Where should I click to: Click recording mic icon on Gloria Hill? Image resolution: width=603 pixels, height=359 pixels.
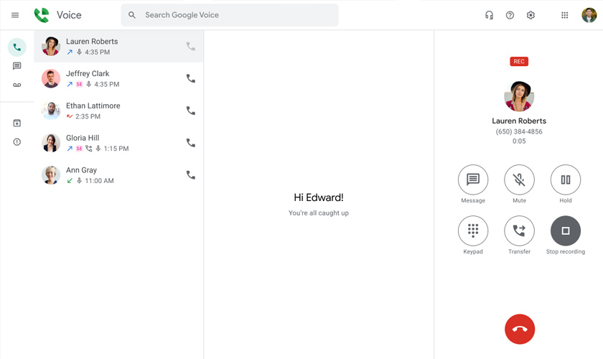point(98,149)
